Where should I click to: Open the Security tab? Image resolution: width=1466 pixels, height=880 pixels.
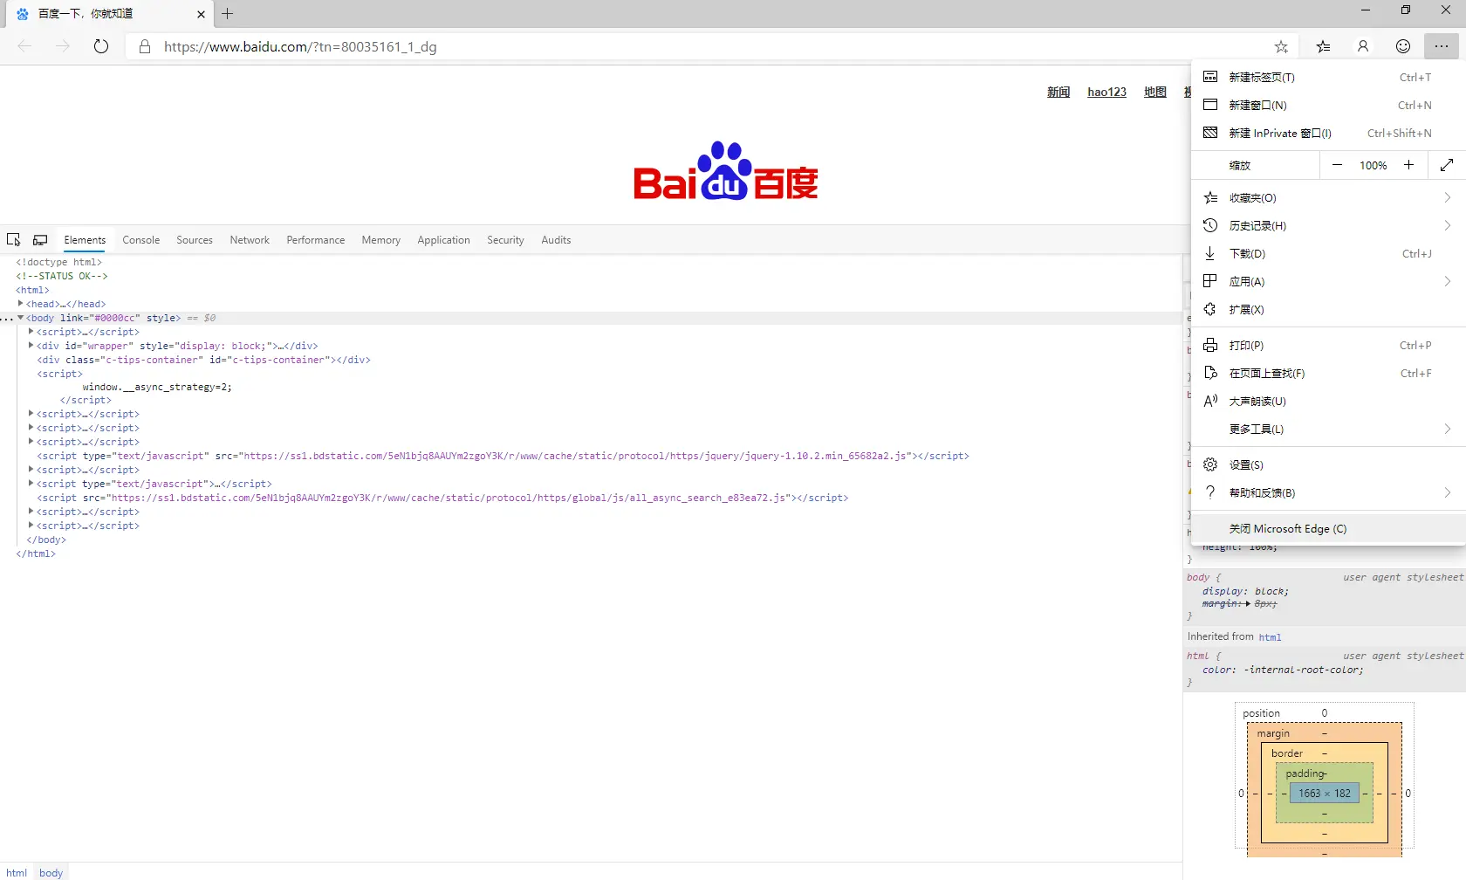click(505, 240)
